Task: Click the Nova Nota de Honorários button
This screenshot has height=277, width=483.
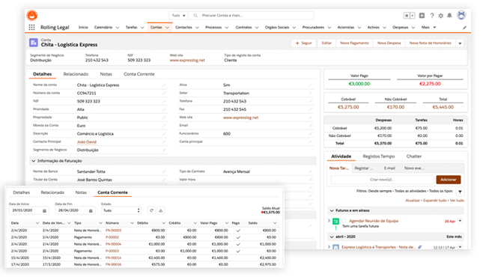Action: [430, 43]
